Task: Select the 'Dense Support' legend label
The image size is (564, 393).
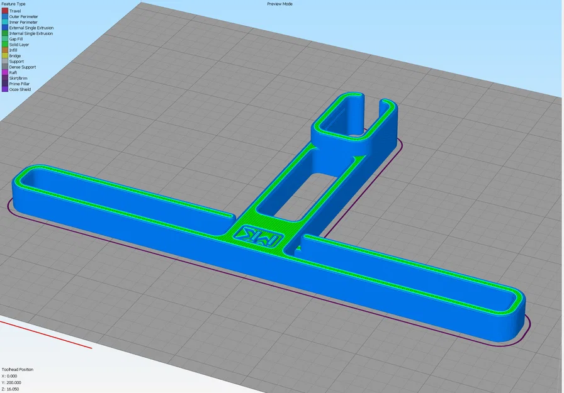Action: tap(22, 67)
